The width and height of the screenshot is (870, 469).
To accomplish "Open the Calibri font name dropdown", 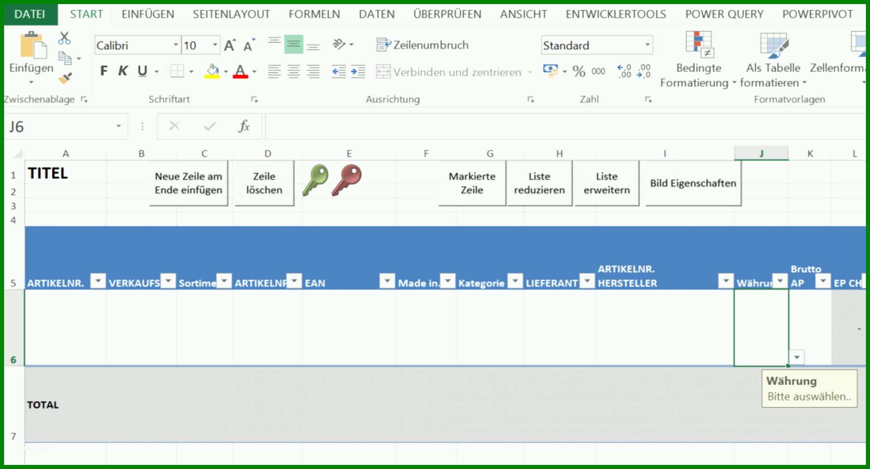I will pos(176,45).
